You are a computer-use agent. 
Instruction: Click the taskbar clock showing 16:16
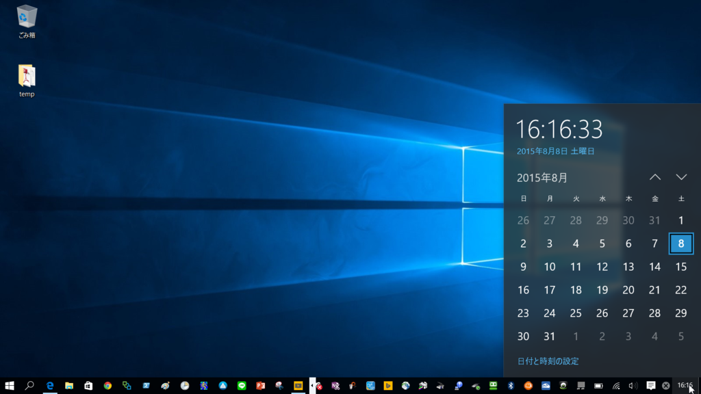[685, 386]
